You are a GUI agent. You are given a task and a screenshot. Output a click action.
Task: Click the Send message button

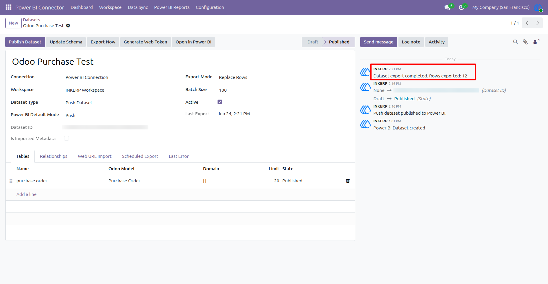(378, 42)
